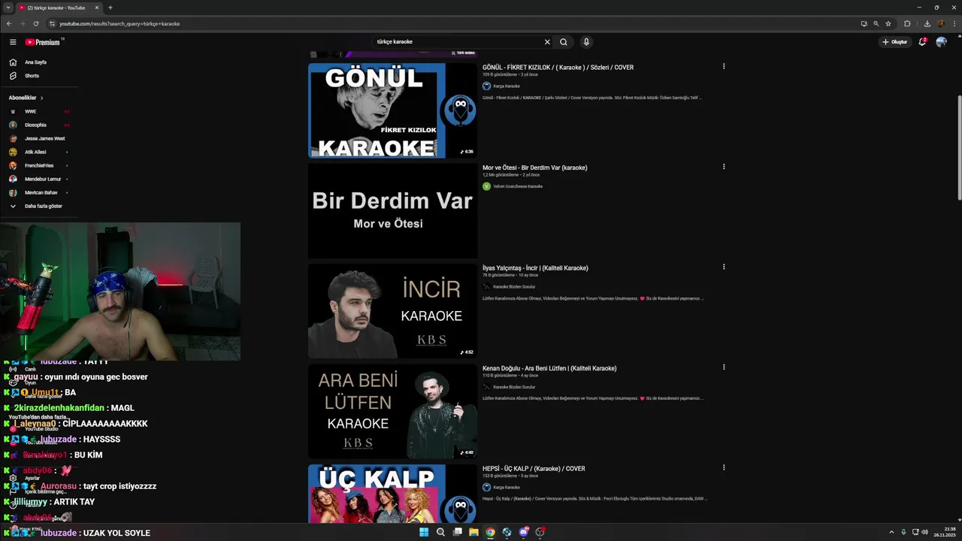962x541 pixels.
Task: Open the notifications bell
Action: coord(922,42)
